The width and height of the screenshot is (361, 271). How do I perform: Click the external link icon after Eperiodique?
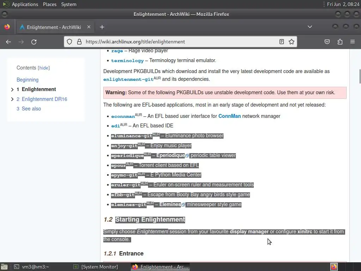point(187,156)
